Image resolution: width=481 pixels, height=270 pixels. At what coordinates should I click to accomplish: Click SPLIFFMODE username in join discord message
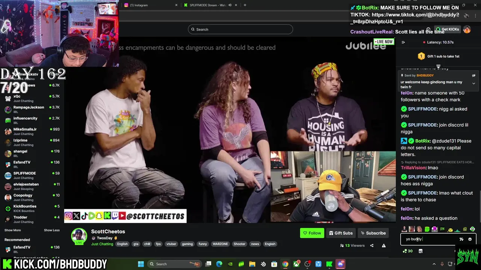(x=422, y=177)
